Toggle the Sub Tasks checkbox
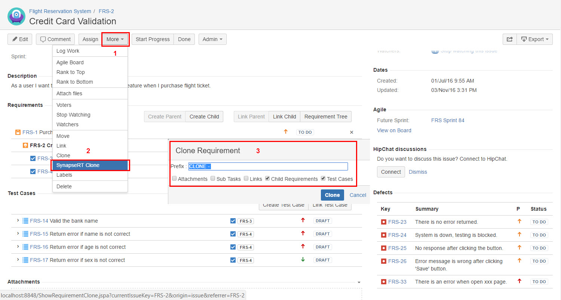The width and height of the screenshot is (561, 300). coord(213,179)
